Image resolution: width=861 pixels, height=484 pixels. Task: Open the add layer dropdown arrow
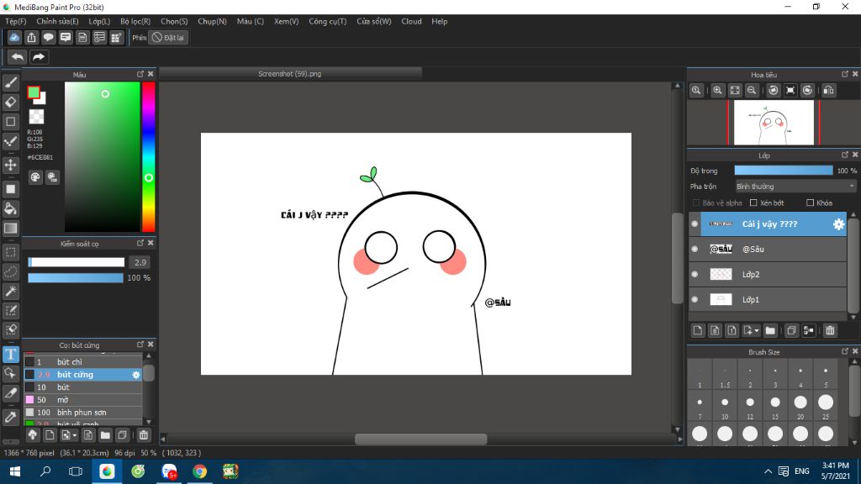(756, 330)
